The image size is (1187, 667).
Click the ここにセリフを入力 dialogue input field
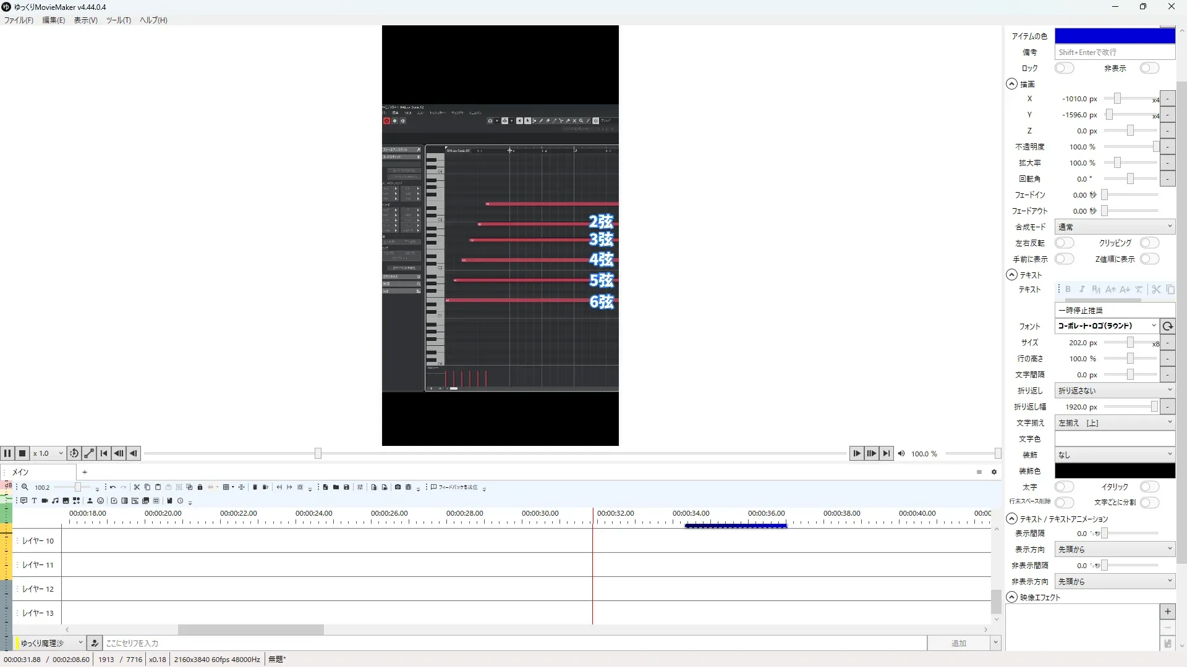point(513,643)
